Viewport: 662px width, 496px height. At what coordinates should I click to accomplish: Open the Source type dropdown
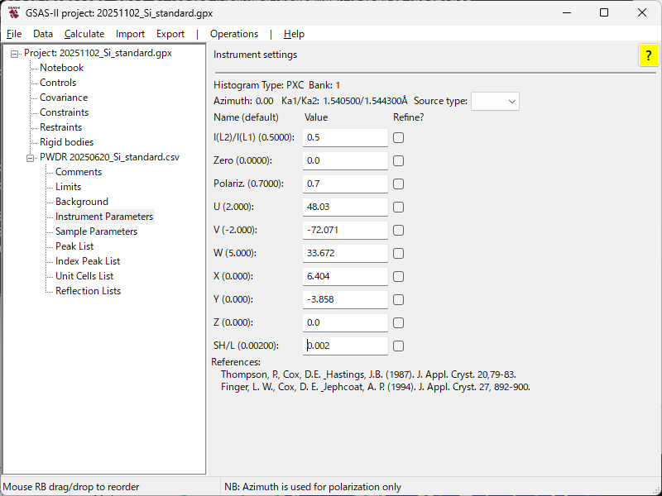(495, 101)
